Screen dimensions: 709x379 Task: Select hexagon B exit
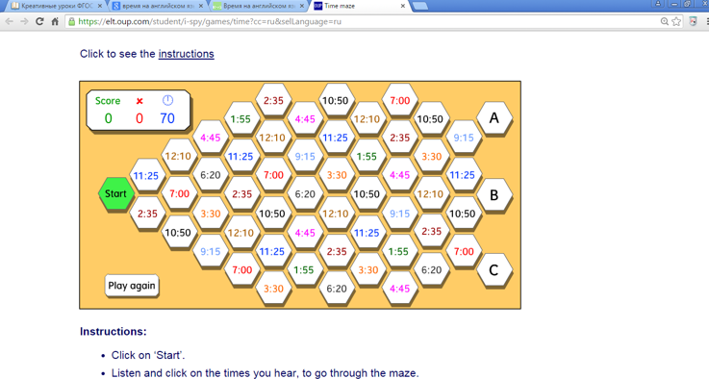pos(494,195)
